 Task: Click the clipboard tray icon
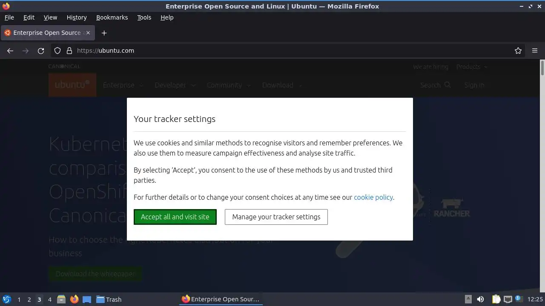[x=496, y=299]
